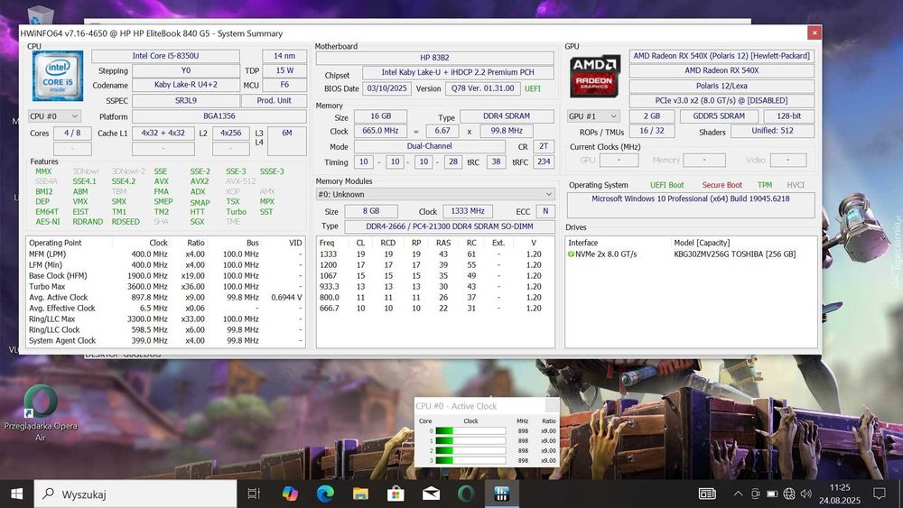Select the HWiNFO64 taskbar icon
Image resolution: width=903 pixels, height=508 pixels.
point(501,494)
